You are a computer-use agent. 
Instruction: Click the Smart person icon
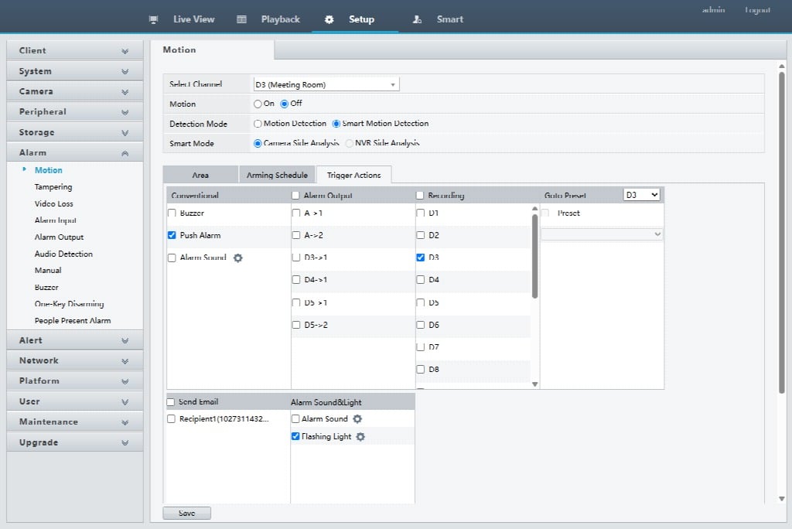pos(417,19)
